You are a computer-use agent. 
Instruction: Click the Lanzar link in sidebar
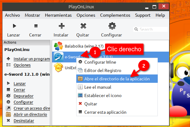[x=20, y=83]
